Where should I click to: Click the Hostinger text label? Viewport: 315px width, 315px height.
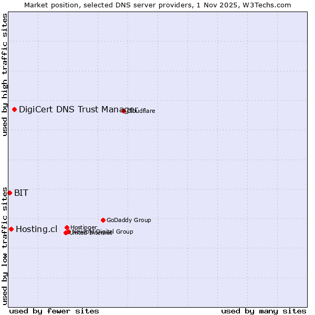point(83,227)
